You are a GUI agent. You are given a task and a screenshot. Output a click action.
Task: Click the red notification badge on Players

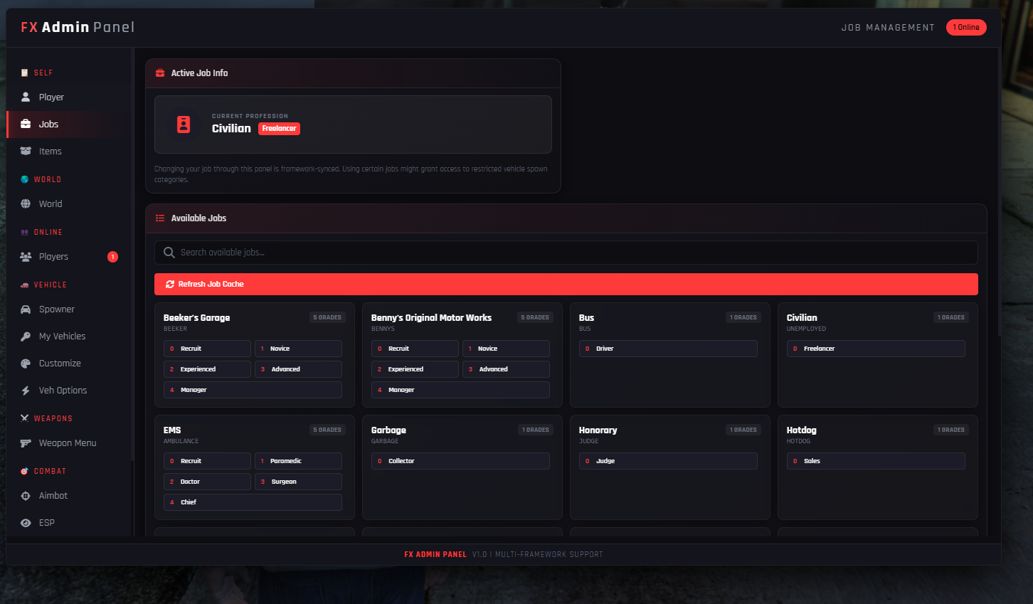point(112,257)
